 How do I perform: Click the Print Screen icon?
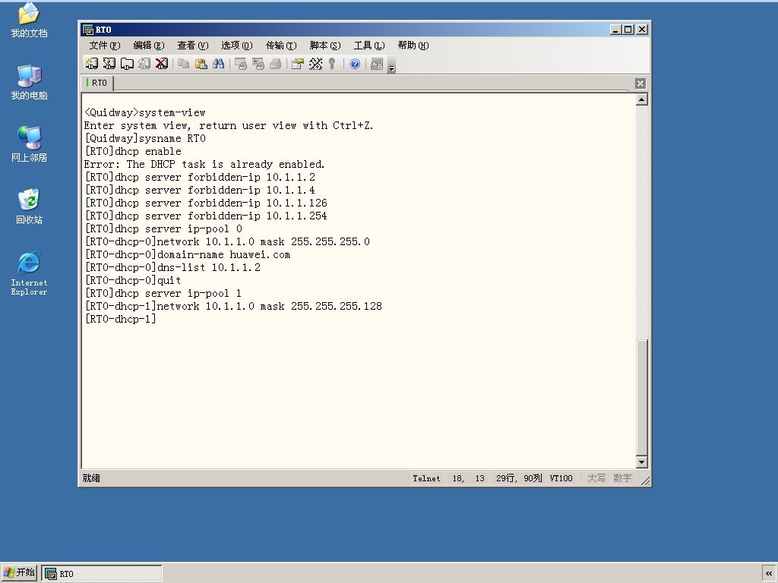241,64
